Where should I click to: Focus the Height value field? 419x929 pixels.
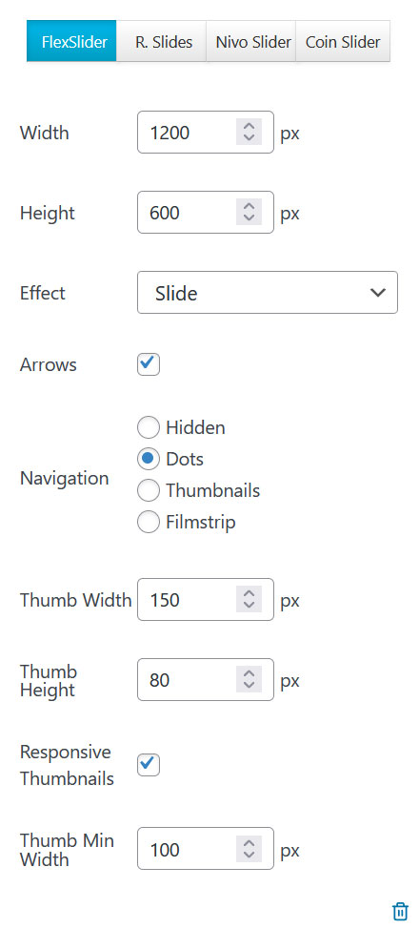click(x=206, y=212)
